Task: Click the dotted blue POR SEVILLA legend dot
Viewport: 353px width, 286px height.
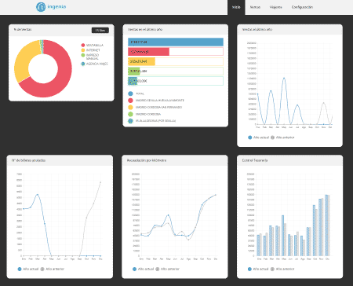Action: (x=130, y=121)
